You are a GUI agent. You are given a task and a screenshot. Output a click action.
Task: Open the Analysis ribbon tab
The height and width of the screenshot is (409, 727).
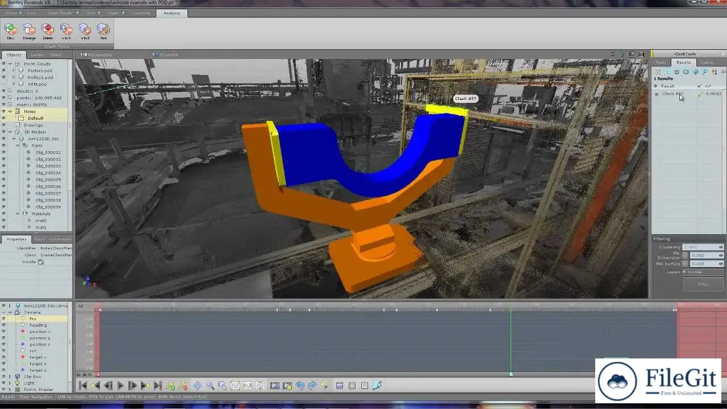tap(172, 12)
